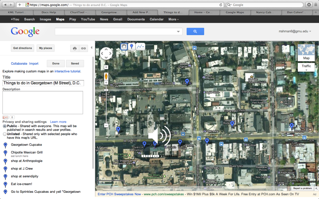Click Report a problem on map
319x199 pixels.
302,188
